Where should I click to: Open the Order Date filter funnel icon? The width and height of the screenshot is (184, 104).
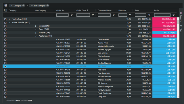tap(93, 15)
